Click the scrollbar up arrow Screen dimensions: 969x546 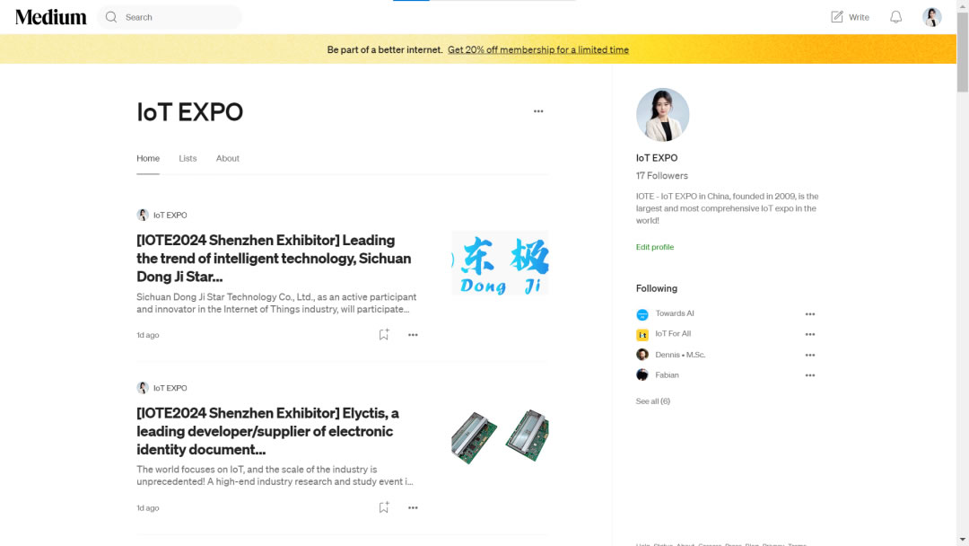[x=962, y=5]
